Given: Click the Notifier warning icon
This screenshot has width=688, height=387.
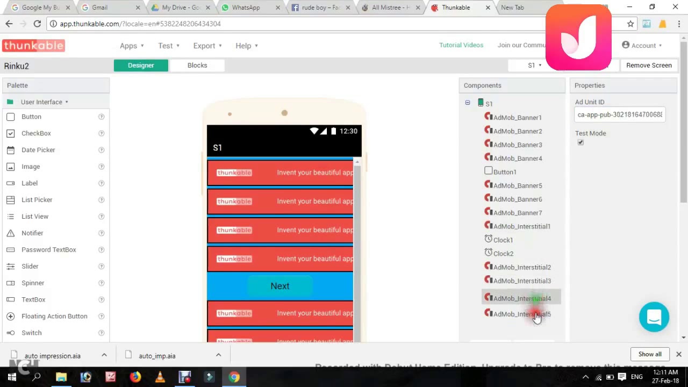Looking at the screenshot, I should [11, 233].
